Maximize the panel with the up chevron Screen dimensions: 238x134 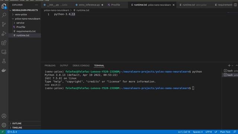tap(237, 66)
